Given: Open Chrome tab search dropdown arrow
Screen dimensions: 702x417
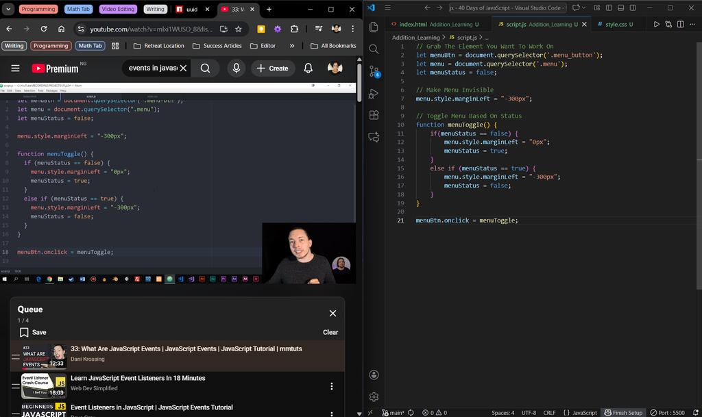Looking at the screenshot, I should [x=8, y=9].
